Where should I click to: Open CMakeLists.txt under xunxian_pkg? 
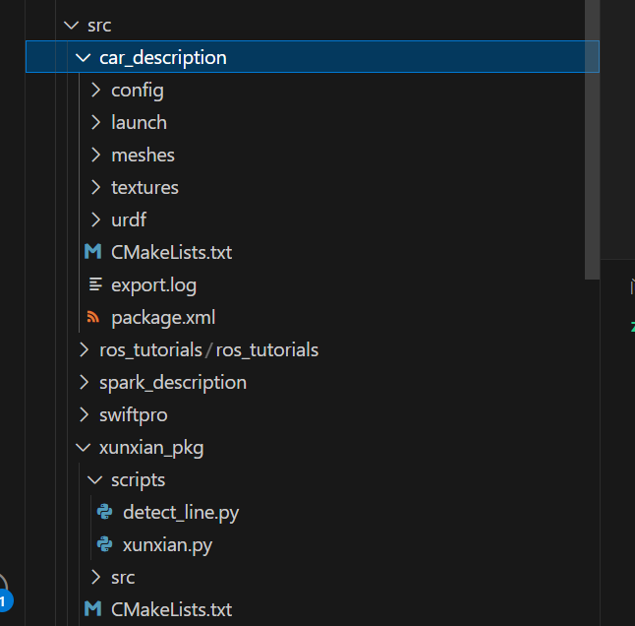pyautogui.click(x=171, y=609)
